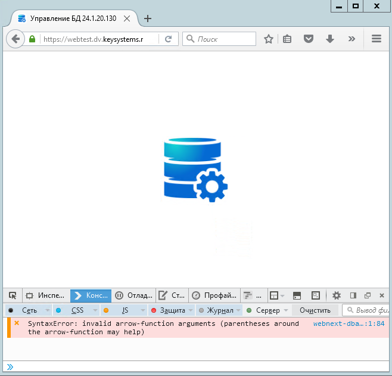Expand the Журнал filter dropdown arrow
This screenshot has height=376, width=392.
[x=238, y=310]
